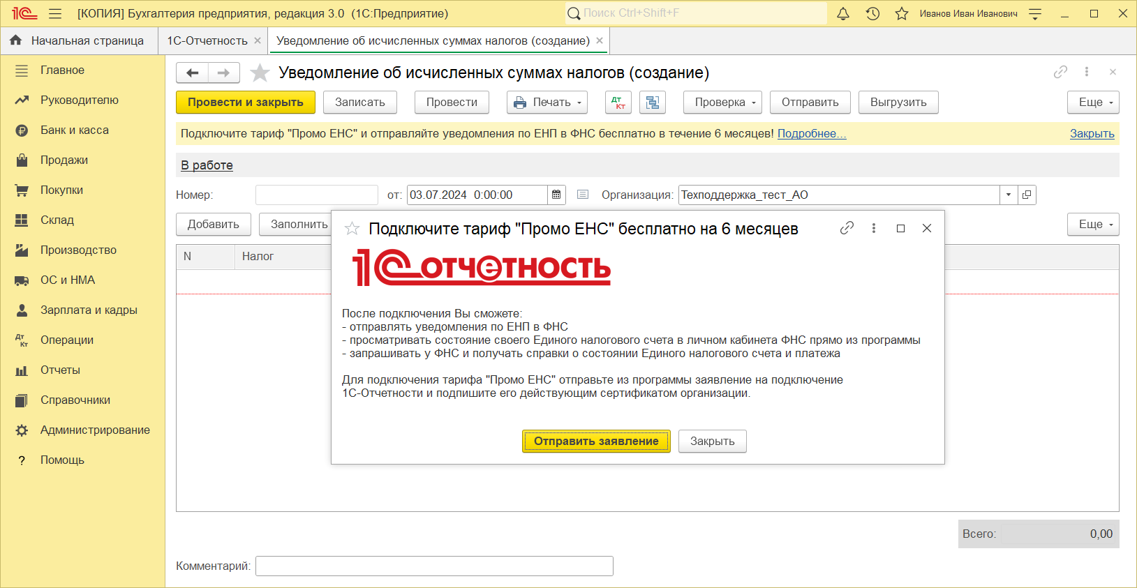Copy link icon in promo dialog
1137x588 pixels.
847,228
